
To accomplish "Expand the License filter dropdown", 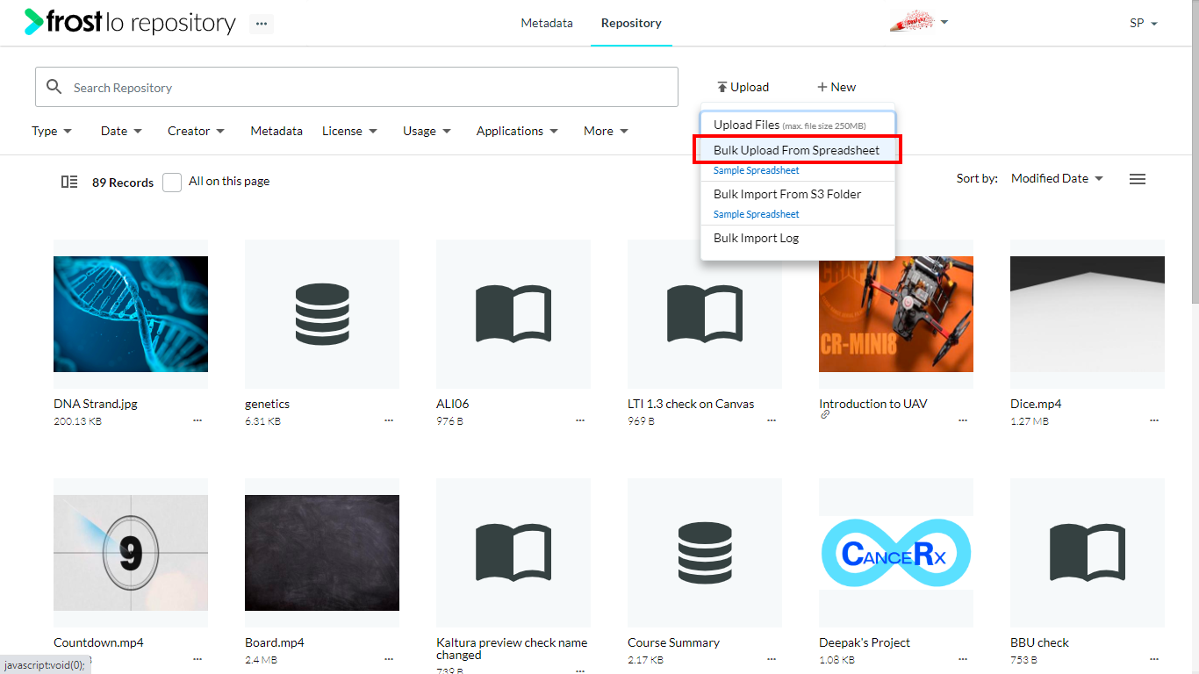I will point(349,131).
